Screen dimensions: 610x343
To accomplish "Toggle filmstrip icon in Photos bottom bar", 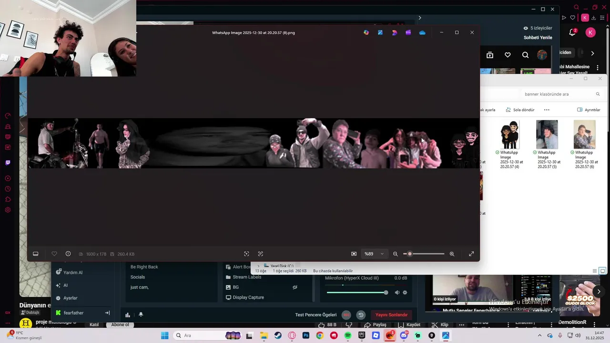I will click(35, 254).
